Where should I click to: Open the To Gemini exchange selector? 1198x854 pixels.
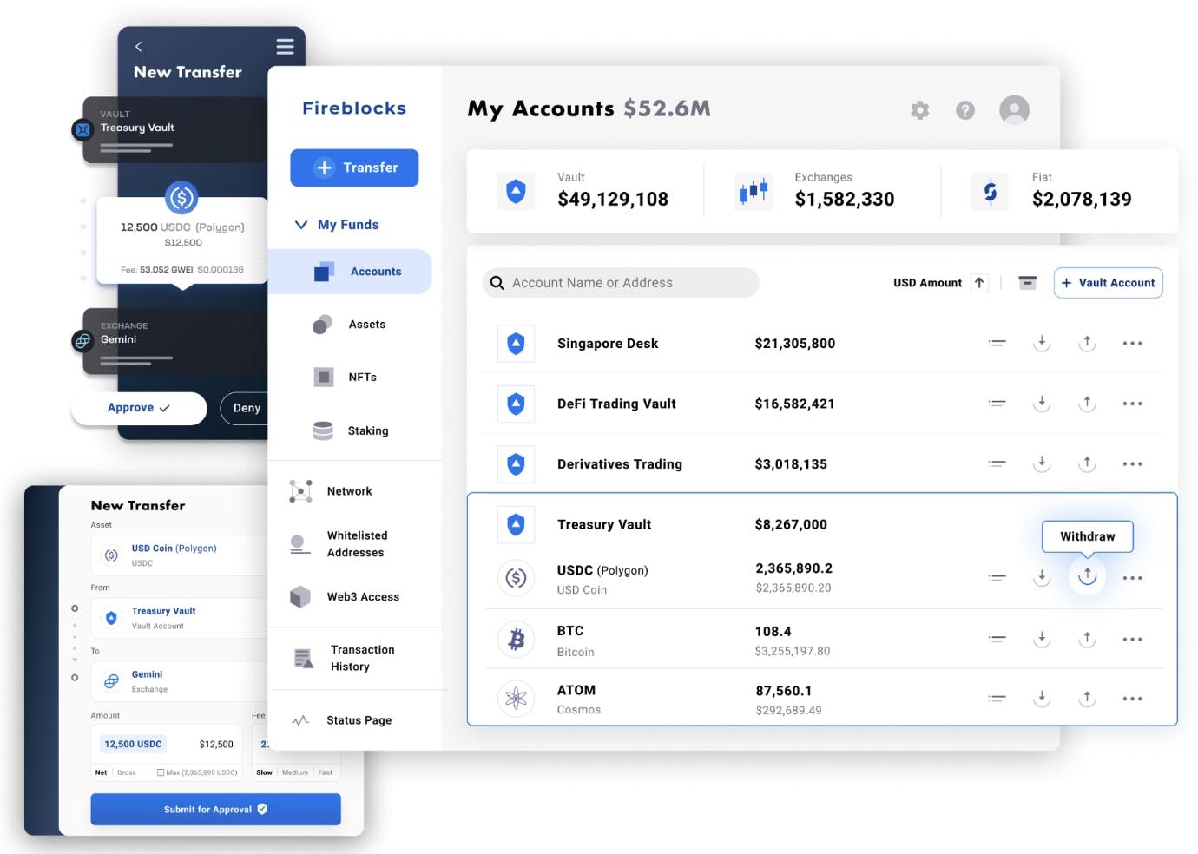coord(179,681)
